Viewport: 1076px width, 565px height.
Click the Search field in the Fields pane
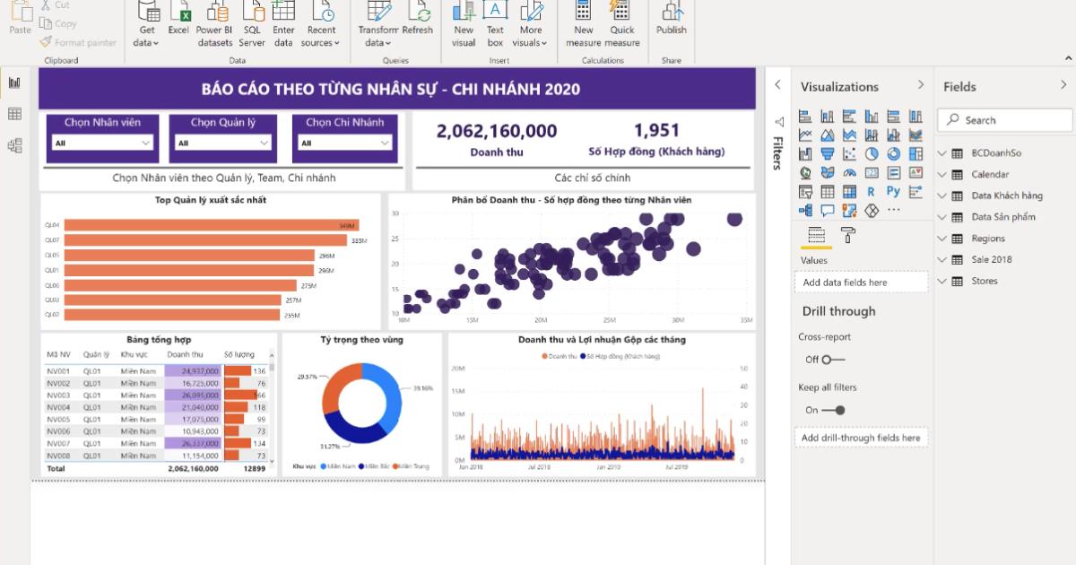(1004, 119)
